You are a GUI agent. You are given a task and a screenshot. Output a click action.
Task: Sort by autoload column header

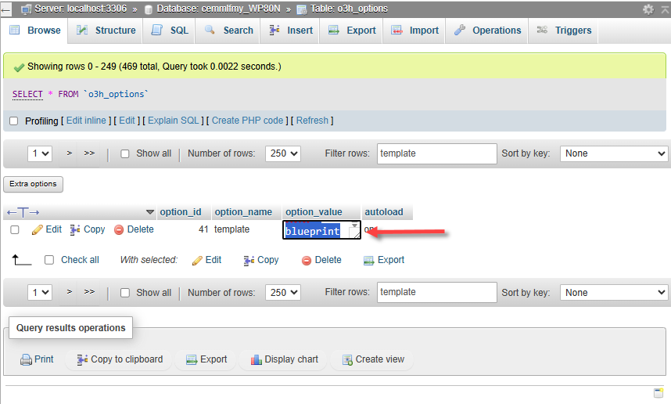coord(384,212)
